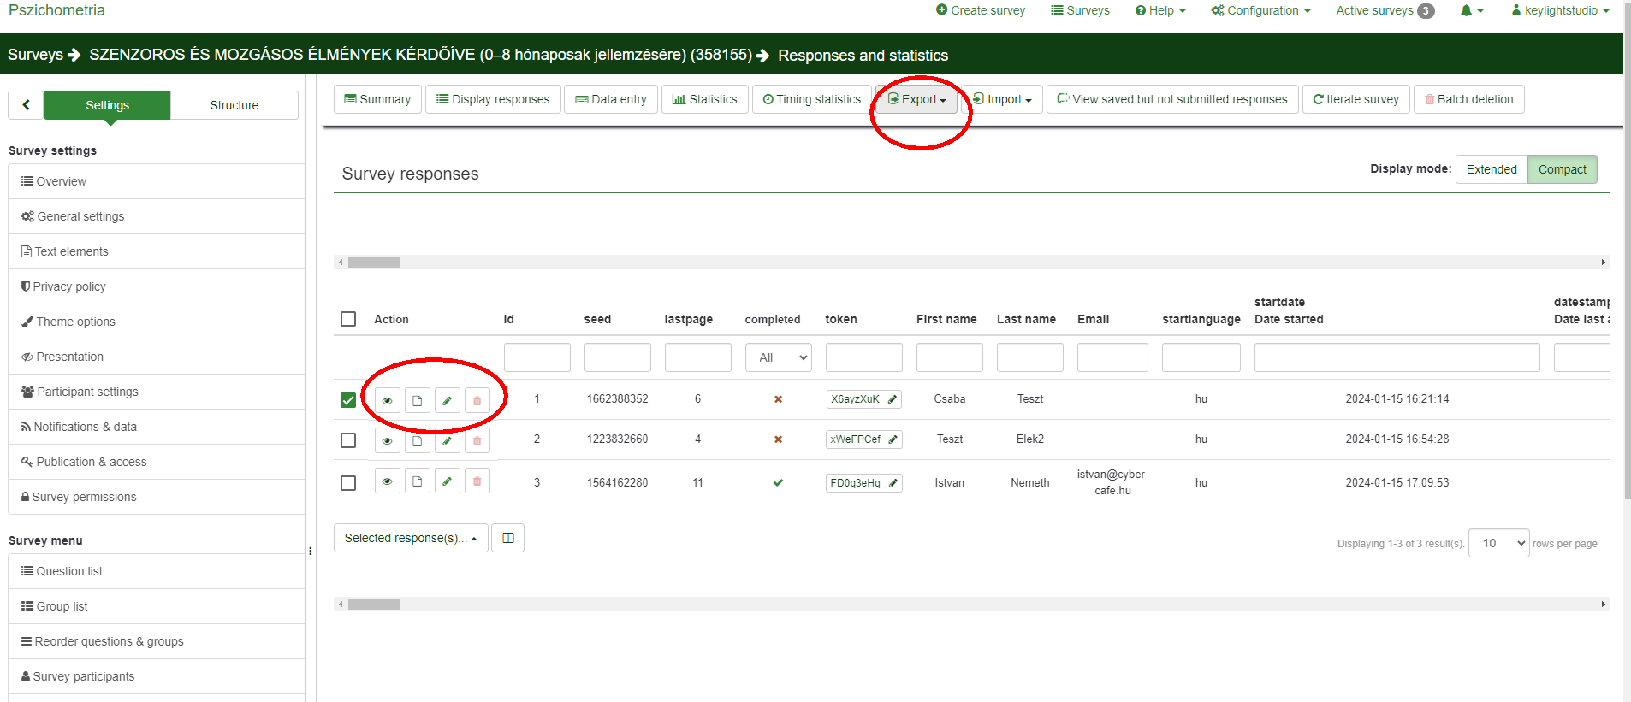Click the column selector icon below table
Image resolution: width=1631 pixels, height=702 pixels.
[507, 538]
